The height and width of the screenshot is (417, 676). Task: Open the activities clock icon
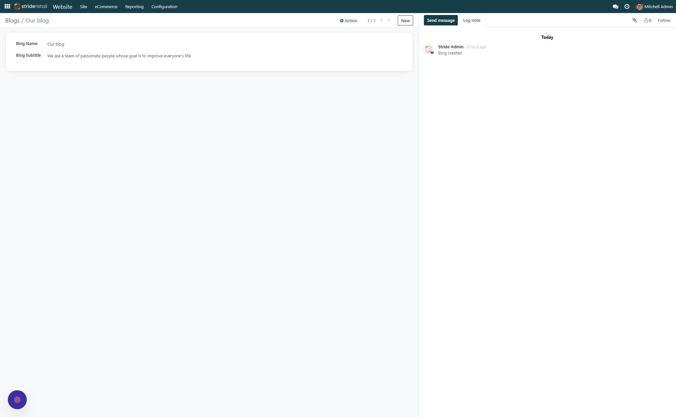pyautogui.click(x=627, y=7)
